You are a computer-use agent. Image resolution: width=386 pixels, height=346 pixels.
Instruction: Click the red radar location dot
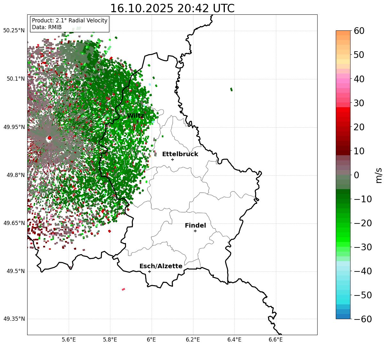pyautogui.click(x=50, y=138)
